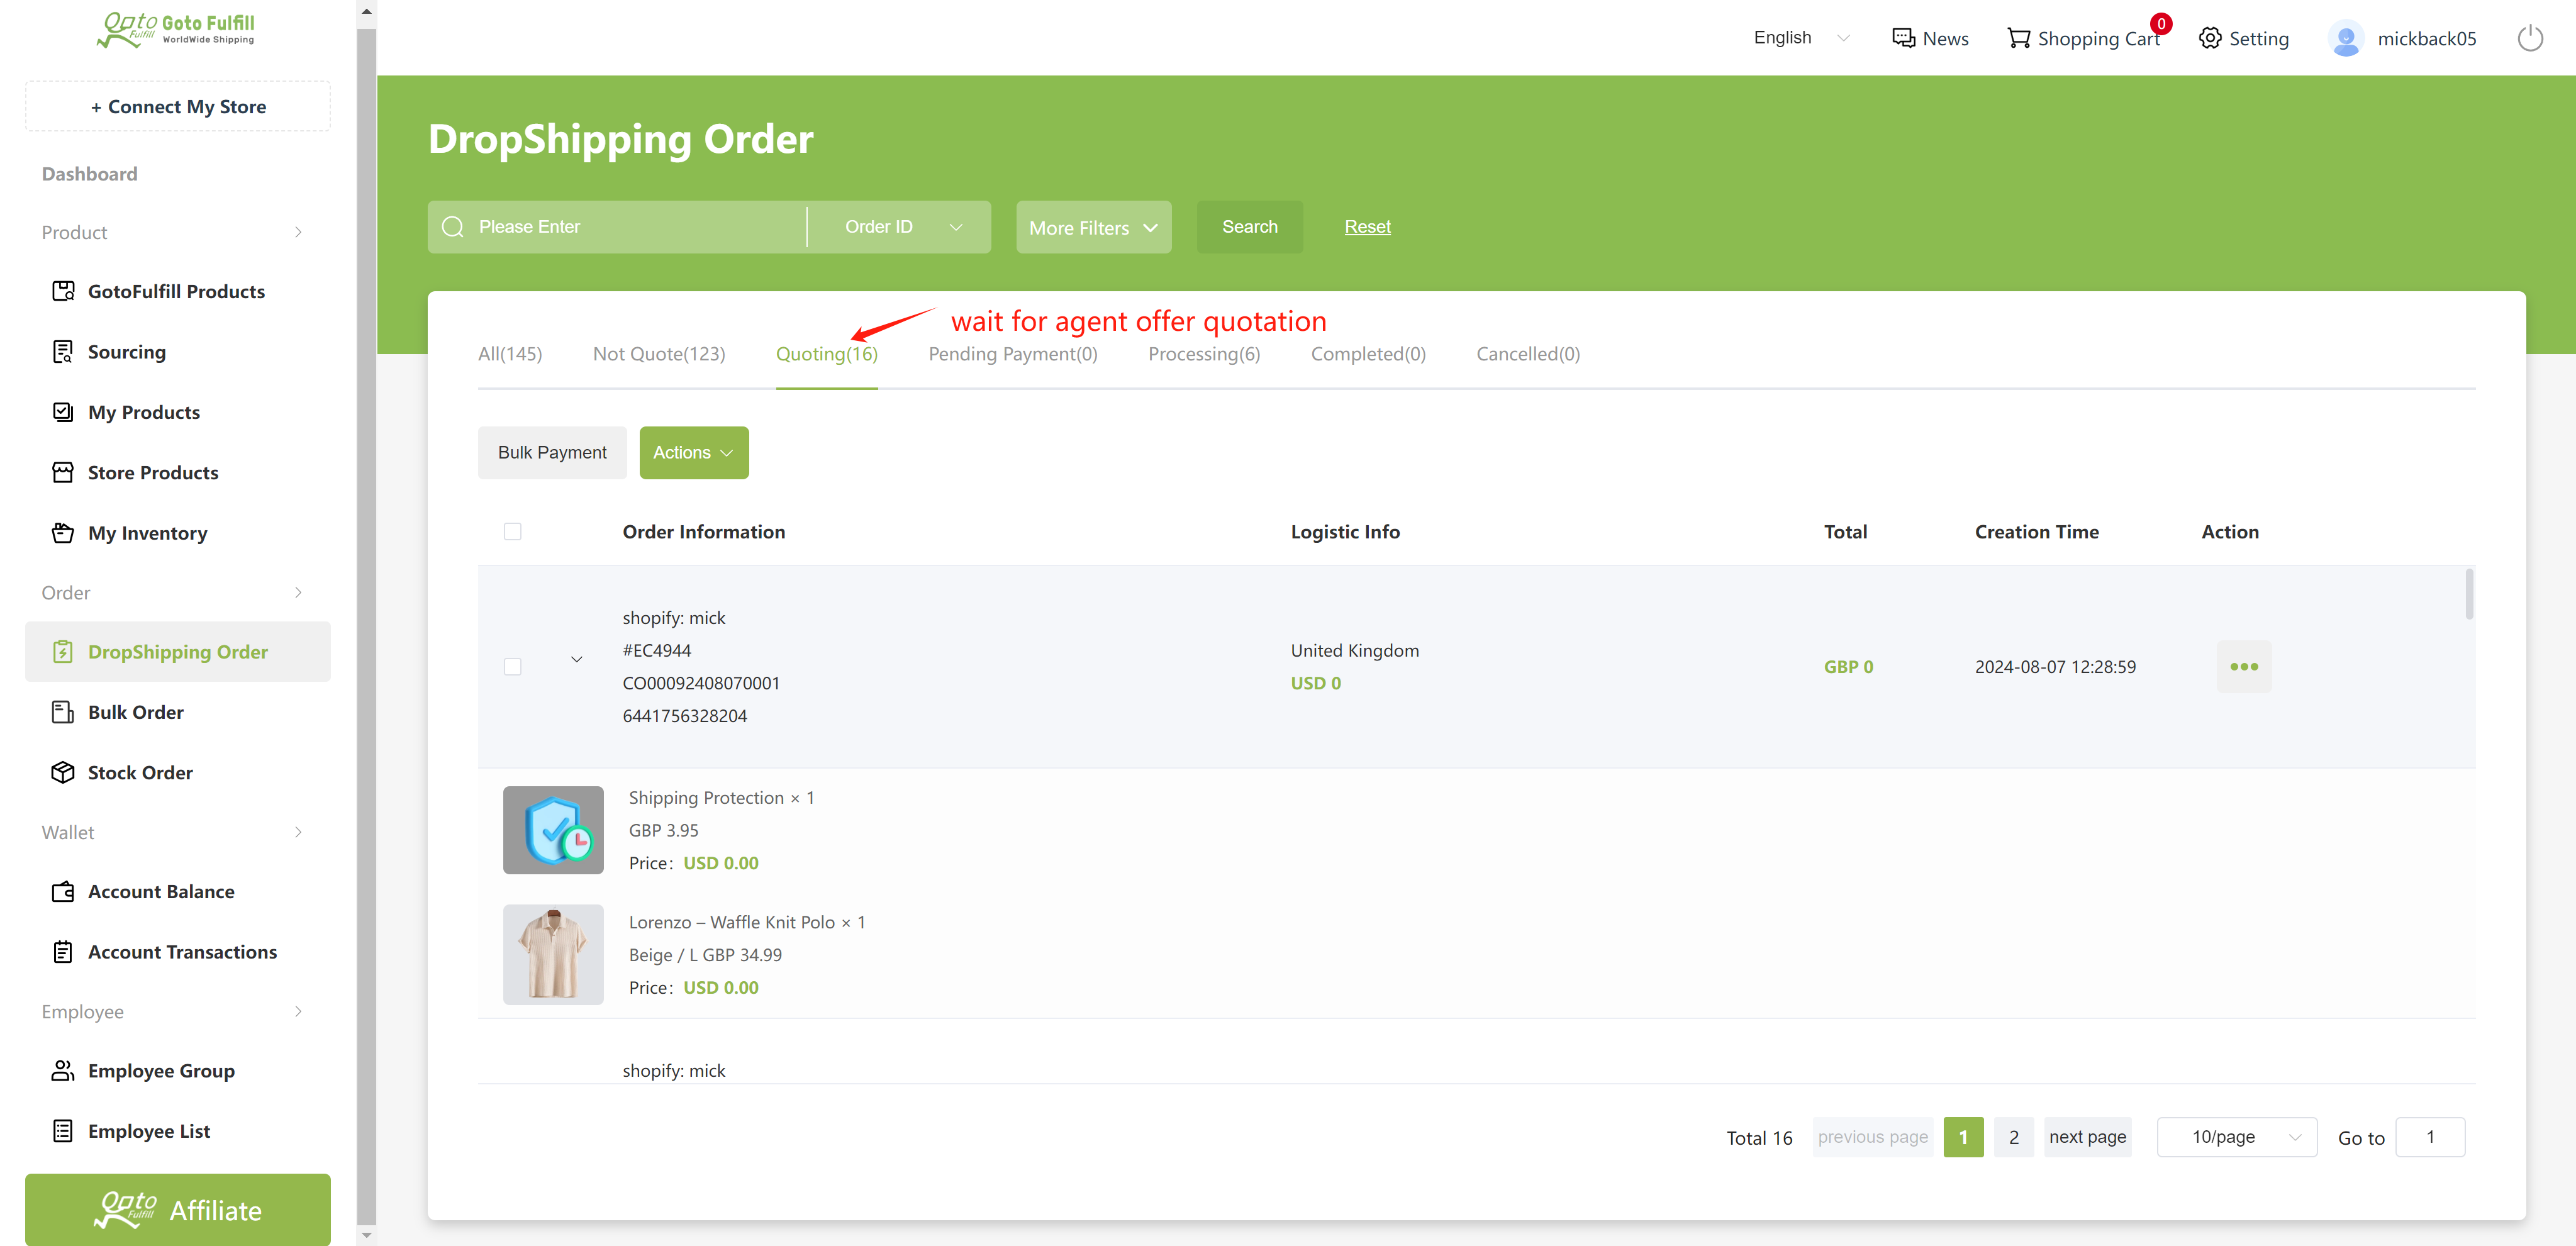
Task: Click the News chat icon
Action: 1903,38
